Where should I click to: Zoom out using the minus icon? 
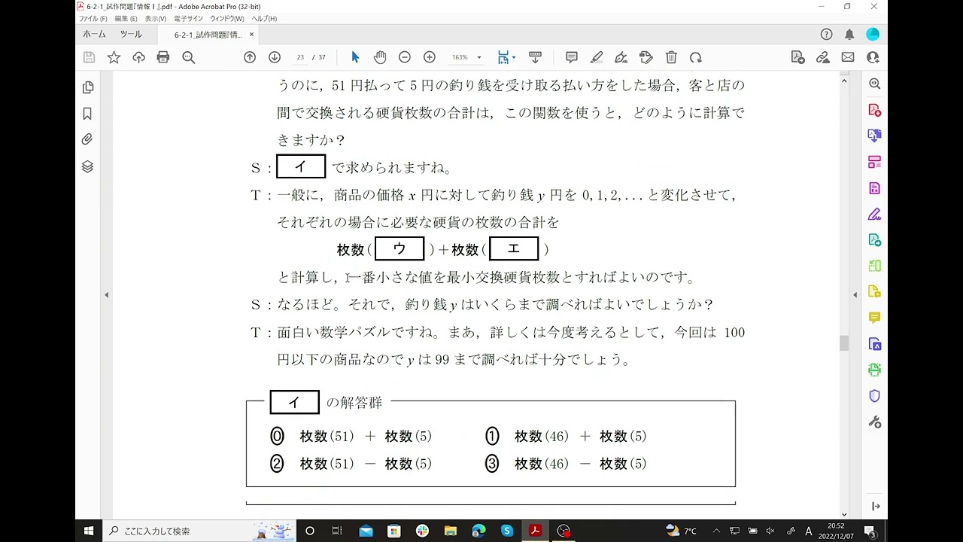(404, 57)
